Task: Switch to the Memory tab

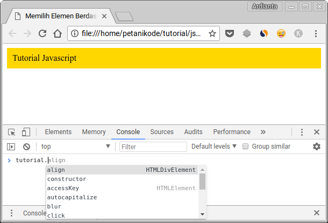Action: click(94, 132)
